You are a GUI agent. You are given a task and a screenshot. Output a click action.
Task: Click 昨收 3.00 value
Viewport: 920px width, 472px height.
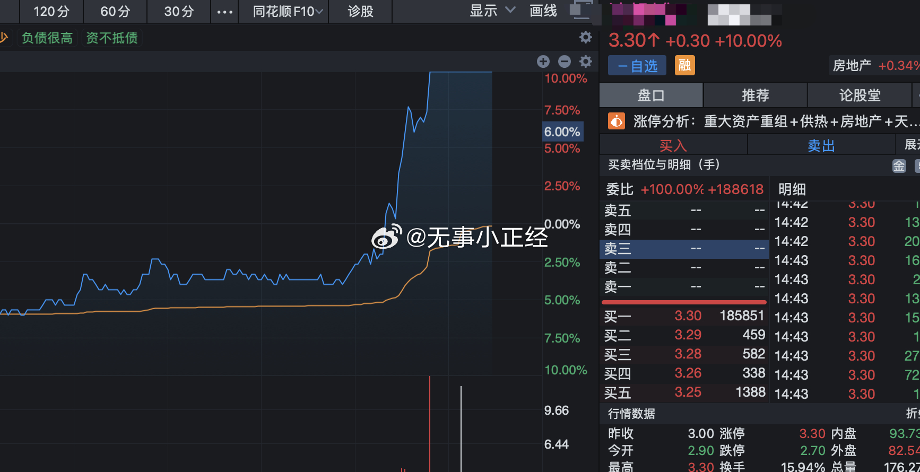point(701,433)
